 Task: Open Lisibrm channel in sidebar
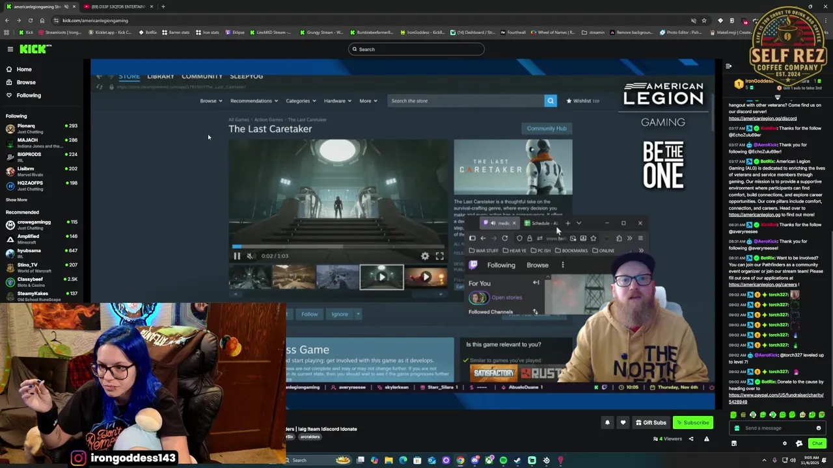[42, 171]
